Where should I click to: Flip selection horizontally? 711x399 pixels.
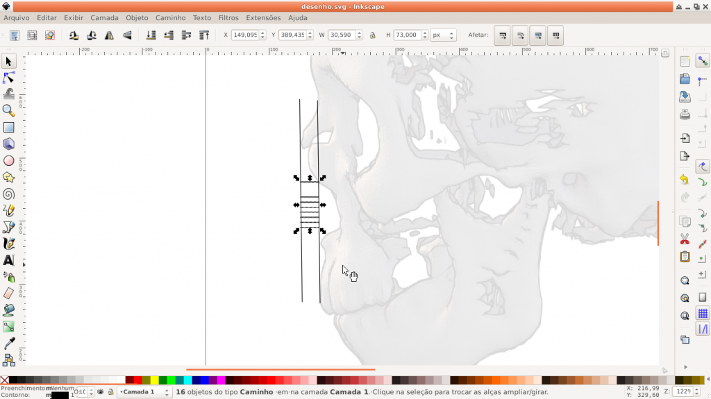click(109, 35)
